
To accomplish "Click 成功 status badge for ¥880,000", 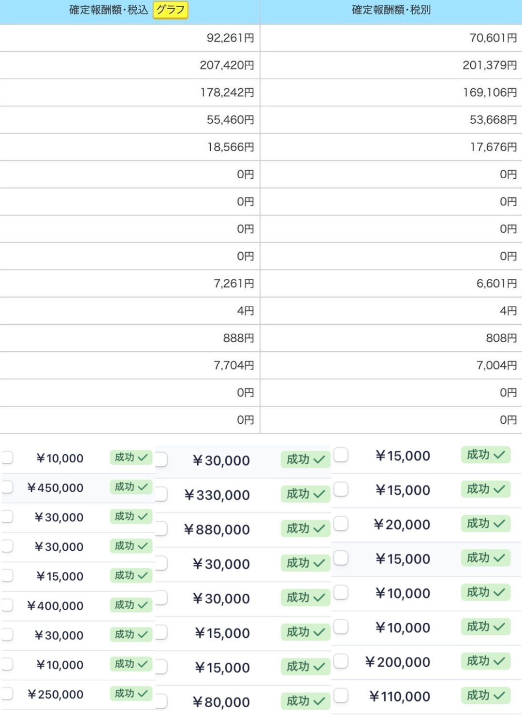I will coord(305,529).
